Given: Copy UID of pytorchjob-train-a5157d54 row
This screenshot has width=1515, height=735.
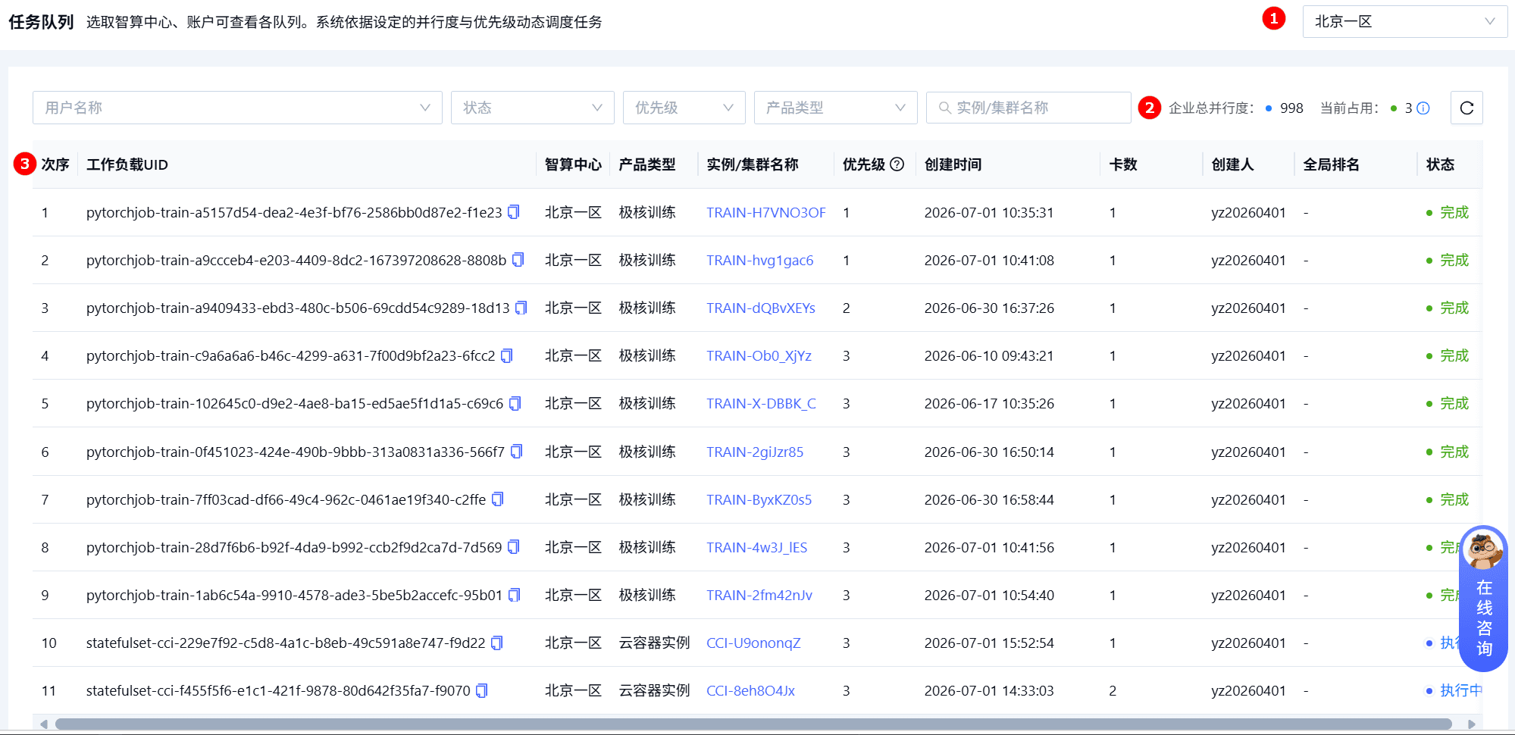Looking at the screenshot, I should (x=514, y=212).
